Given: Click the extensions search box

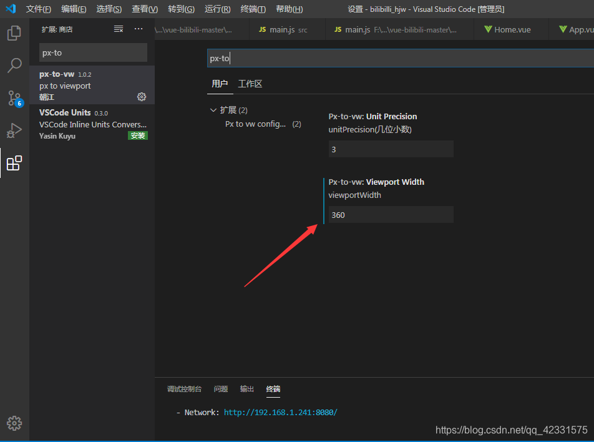Looking at the screenshot, I should point(93,52).
